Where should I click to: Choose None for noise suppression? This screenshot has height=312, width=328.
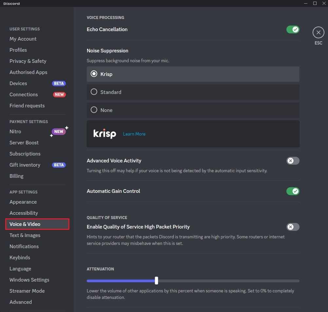pos(94,110)
